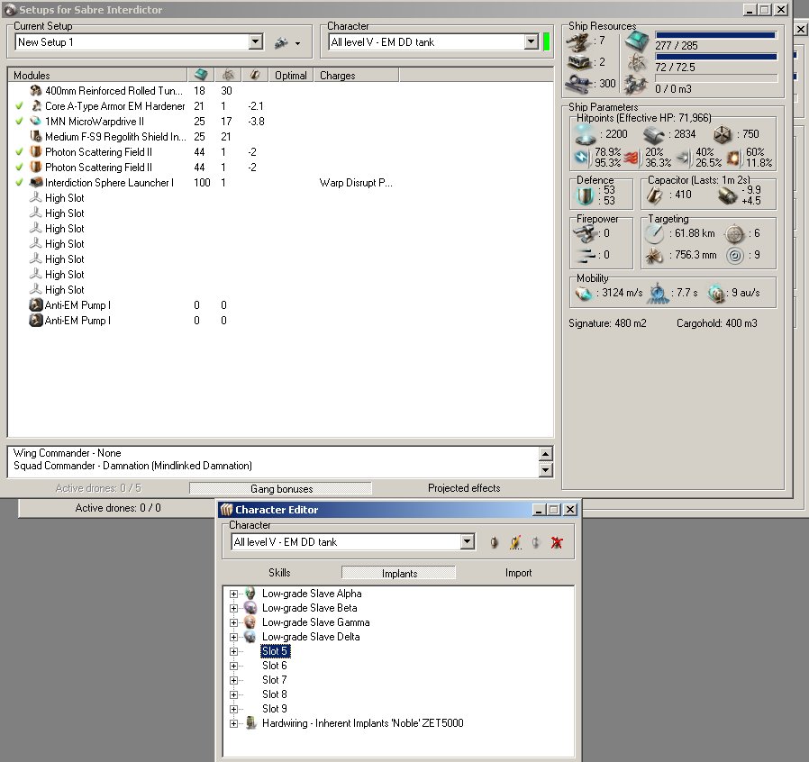Click the new character icon in Character Editor
The image size is (809, 762).
click(x=494, y=542)
